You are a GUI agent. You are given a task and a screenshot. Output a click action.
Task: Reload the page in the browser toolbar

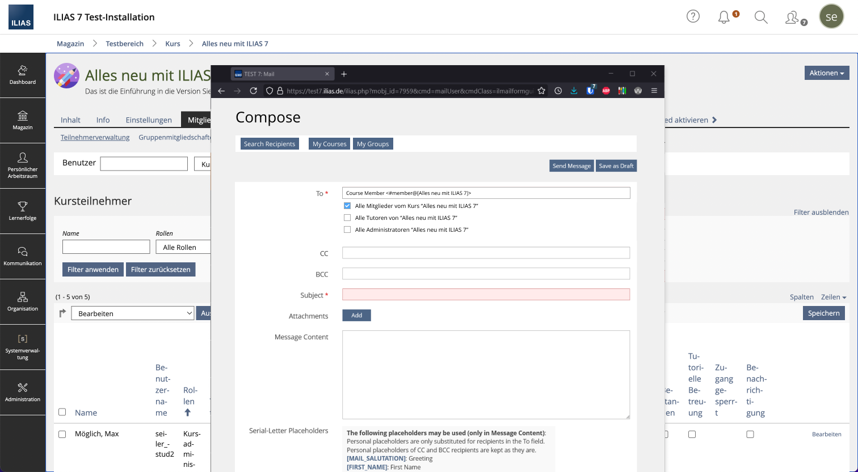[x=253, y=91]
